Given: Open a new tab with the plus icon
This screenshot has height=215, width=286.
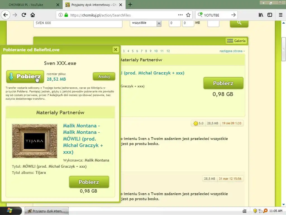Looking at the screenshot, I should pyautogui.click(x=130, y=4).
